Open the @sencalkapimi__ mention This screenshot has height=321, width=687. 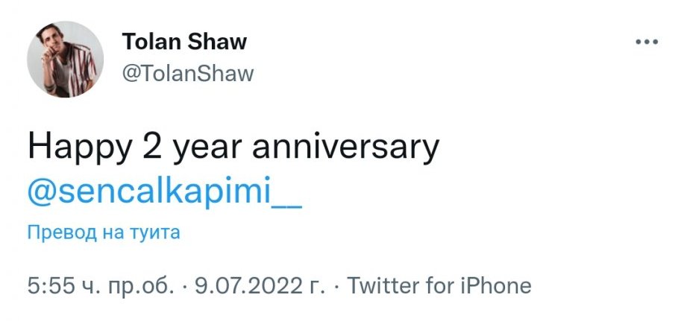[164, 191]
